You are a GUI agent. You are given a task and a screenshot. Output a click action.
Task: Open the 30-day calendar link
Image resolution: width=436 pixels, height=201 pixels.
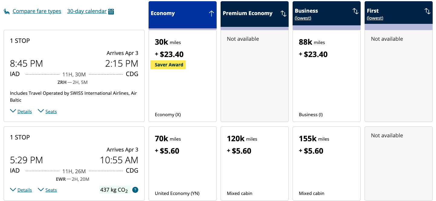tap(87, 11)
